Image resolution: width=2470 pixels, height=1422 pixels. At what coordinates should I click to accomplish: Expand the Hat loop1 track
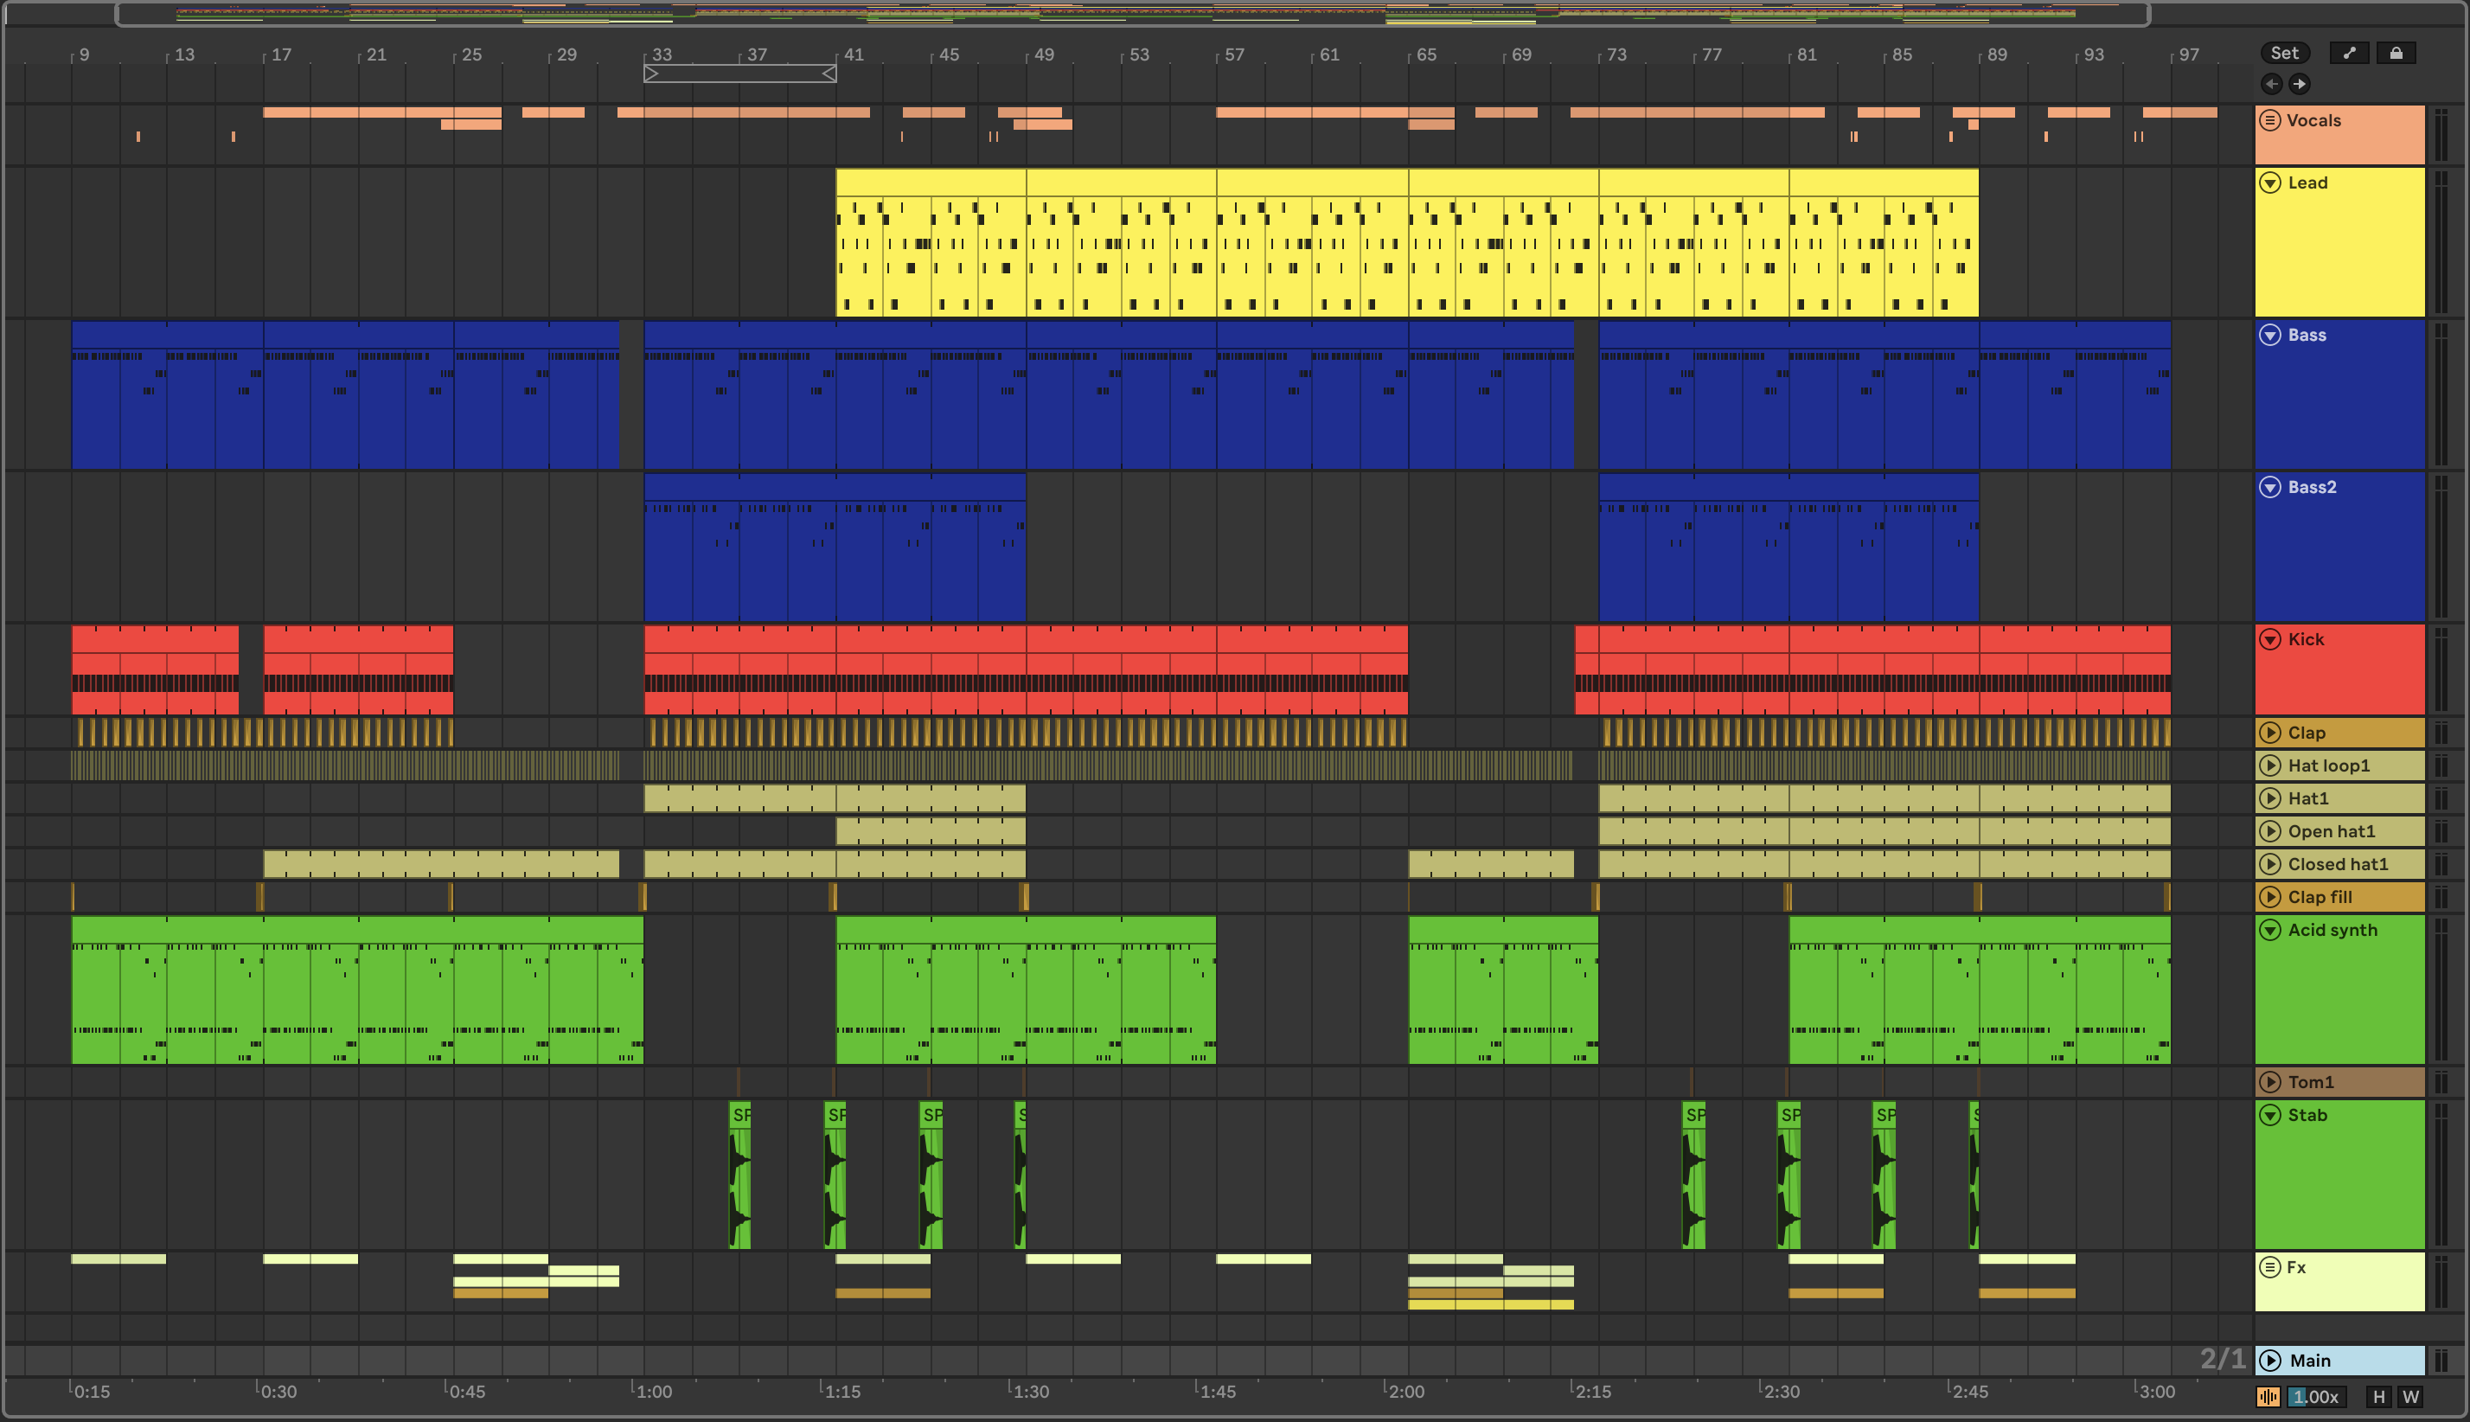[2271, 765]
